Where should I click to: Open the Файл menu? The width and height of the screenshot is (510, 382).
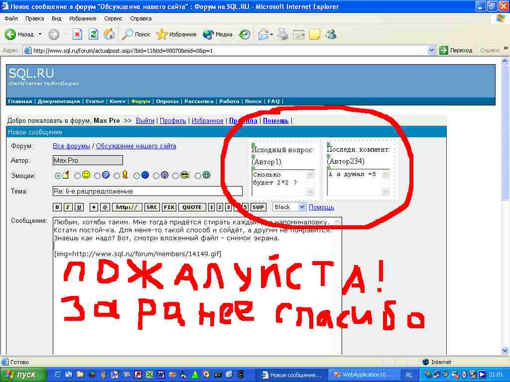(11, 18)
